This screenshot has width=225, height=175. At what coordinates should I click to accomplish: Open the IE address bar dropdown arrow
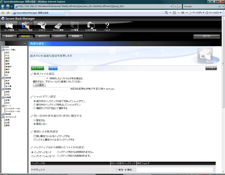click(x=171, y=6)
